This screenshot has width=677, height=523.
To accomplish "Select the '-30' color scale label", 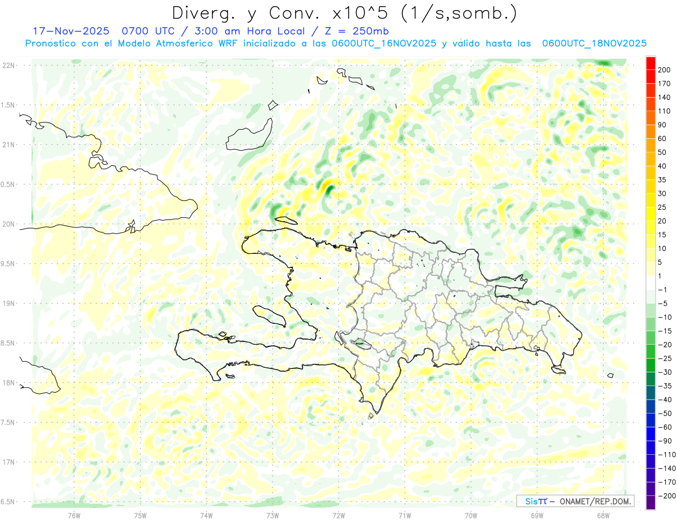I will (x=666, y=372).
